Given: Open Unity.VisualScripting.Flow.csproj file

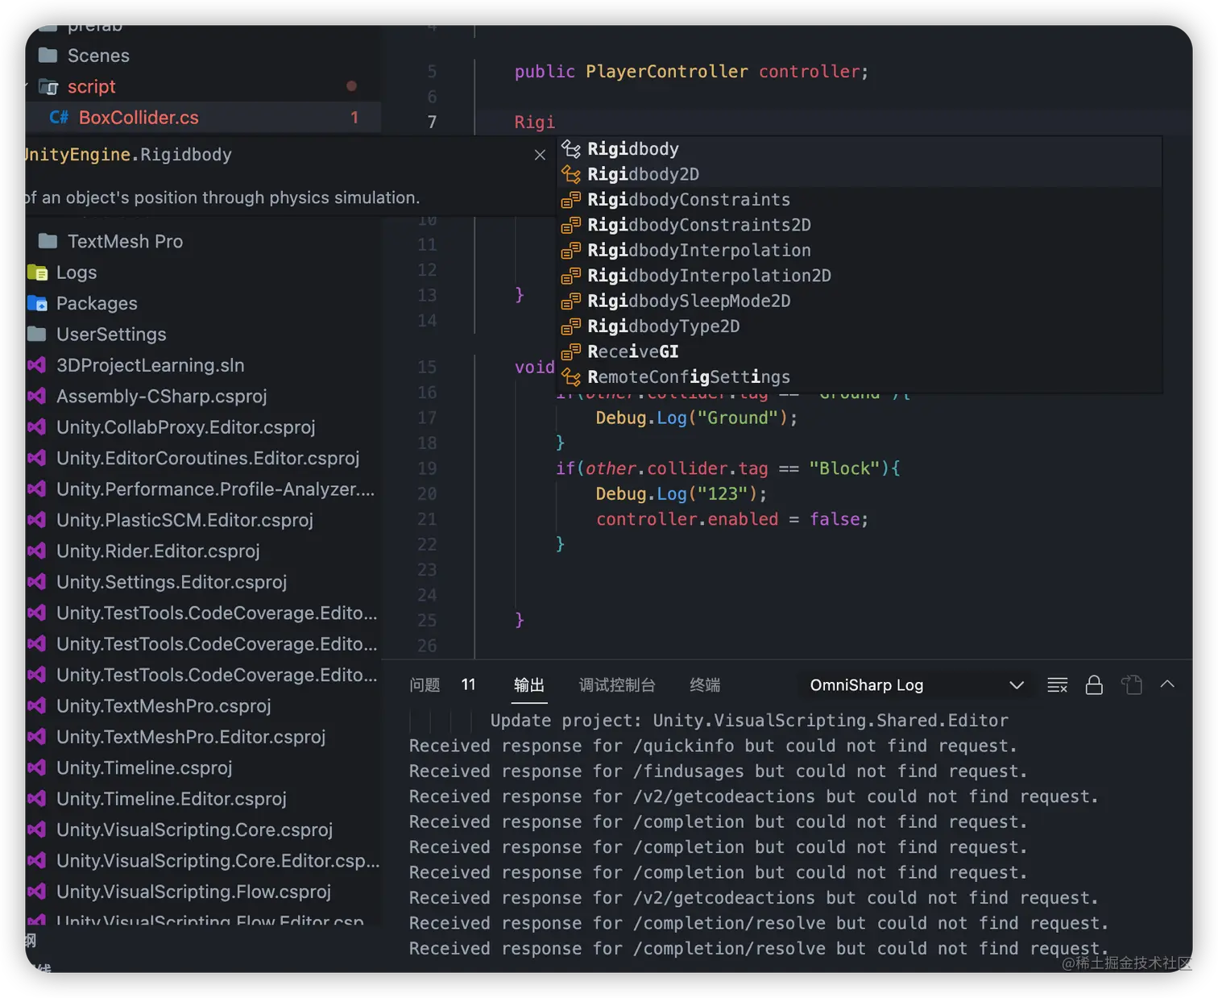Looking at the screenshot, I should tap(203, 892).
